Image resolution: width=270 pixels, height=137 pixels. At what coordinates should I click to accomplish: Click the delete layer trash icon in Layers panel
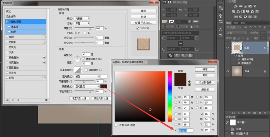(x=265, y=113)
